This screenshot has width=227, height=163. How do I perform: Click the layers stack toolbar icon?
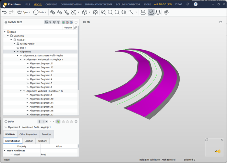tap(158, 12)
